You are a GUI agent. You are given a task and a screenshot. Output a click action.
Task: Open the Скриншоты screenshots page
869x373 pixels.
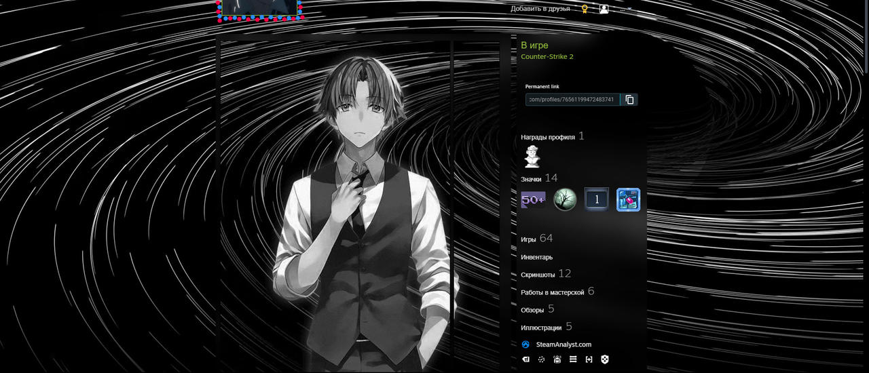[x=538, y=275]
